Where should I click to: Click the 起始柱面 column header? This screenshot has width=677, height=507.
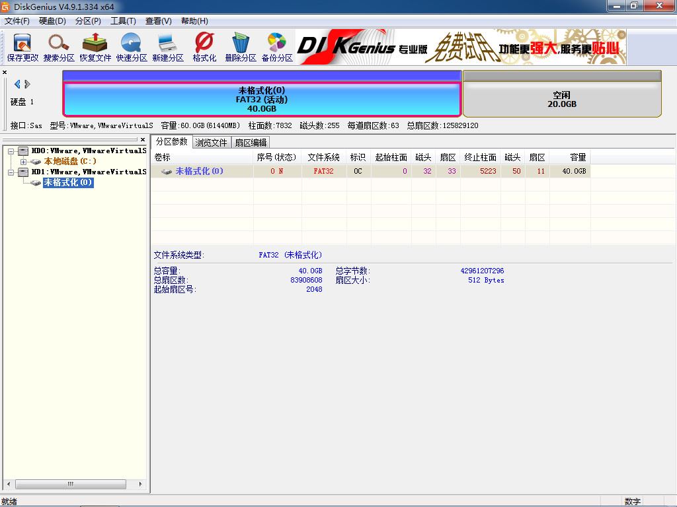(x=391, y=157)
